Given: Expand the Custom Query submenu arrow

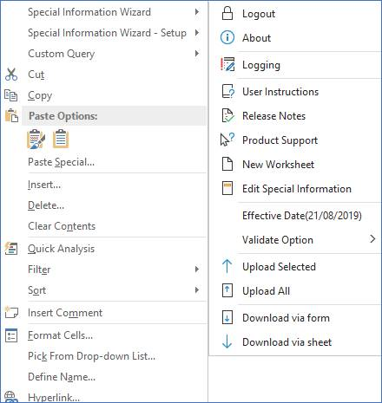Looking at the screenshot, I should click(197, 54).
